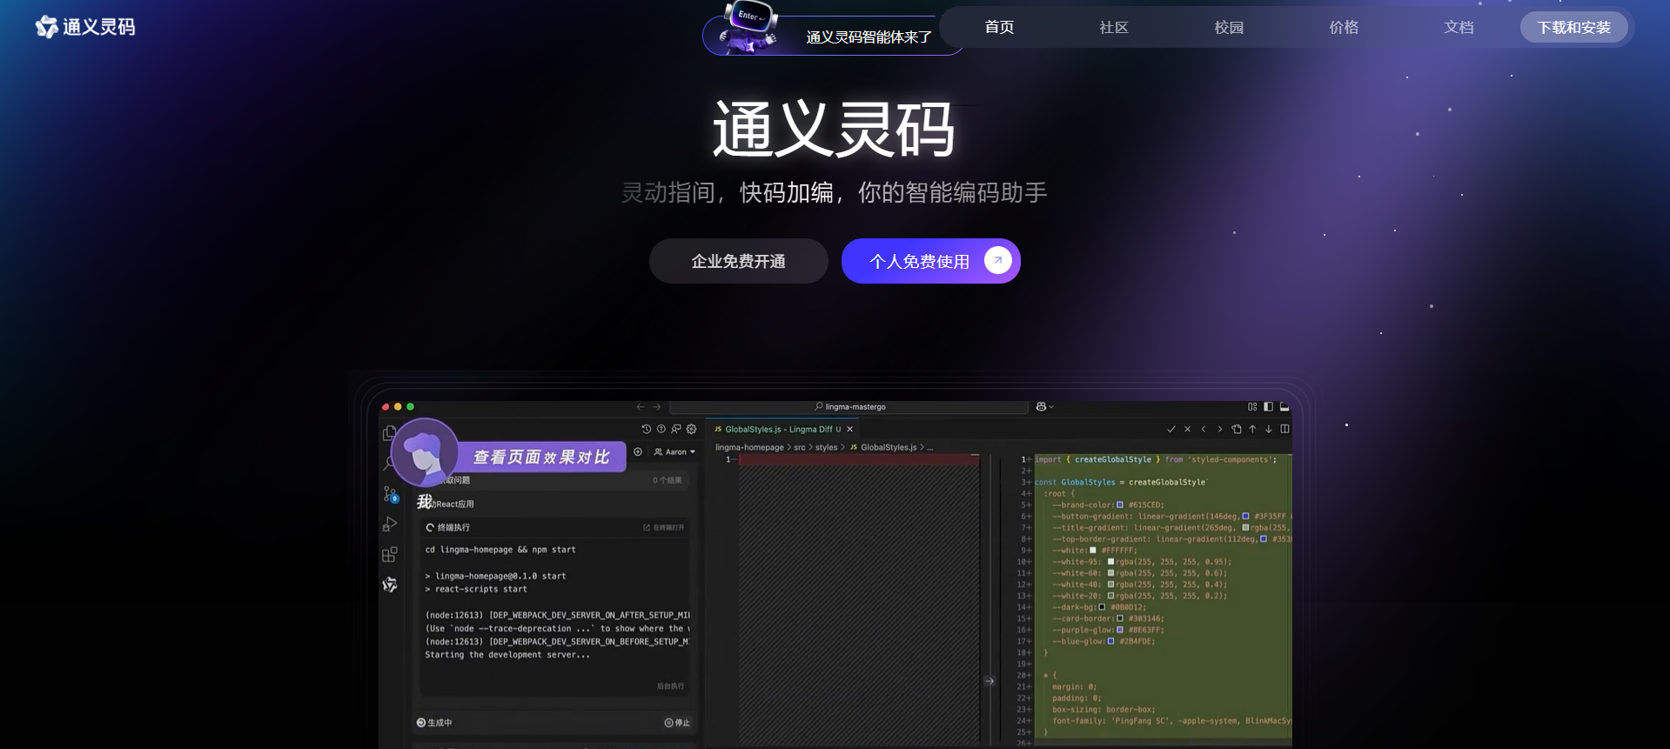Open the #8E63FF purple-glow color swatch

[1120, 630]
